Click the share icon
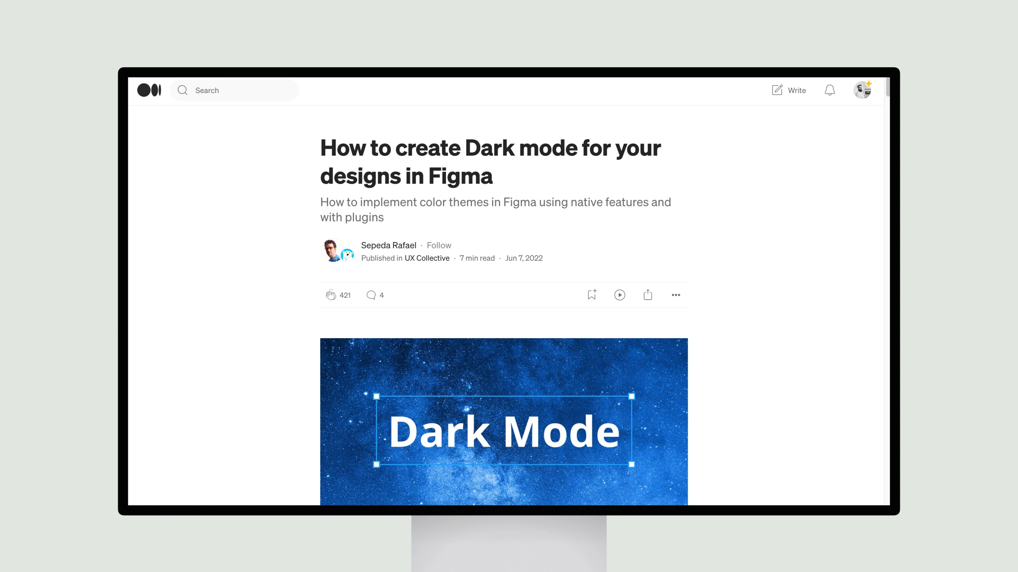The width and height of the screenshot is (1018, 572). [647, 295]
